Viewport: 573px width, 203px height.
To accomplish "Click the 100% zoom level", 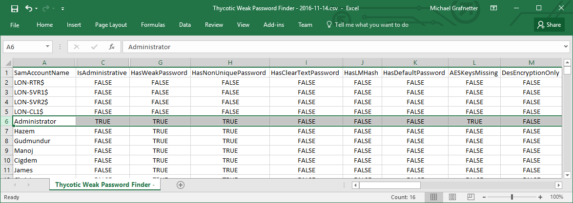I will tap(556, 197).
